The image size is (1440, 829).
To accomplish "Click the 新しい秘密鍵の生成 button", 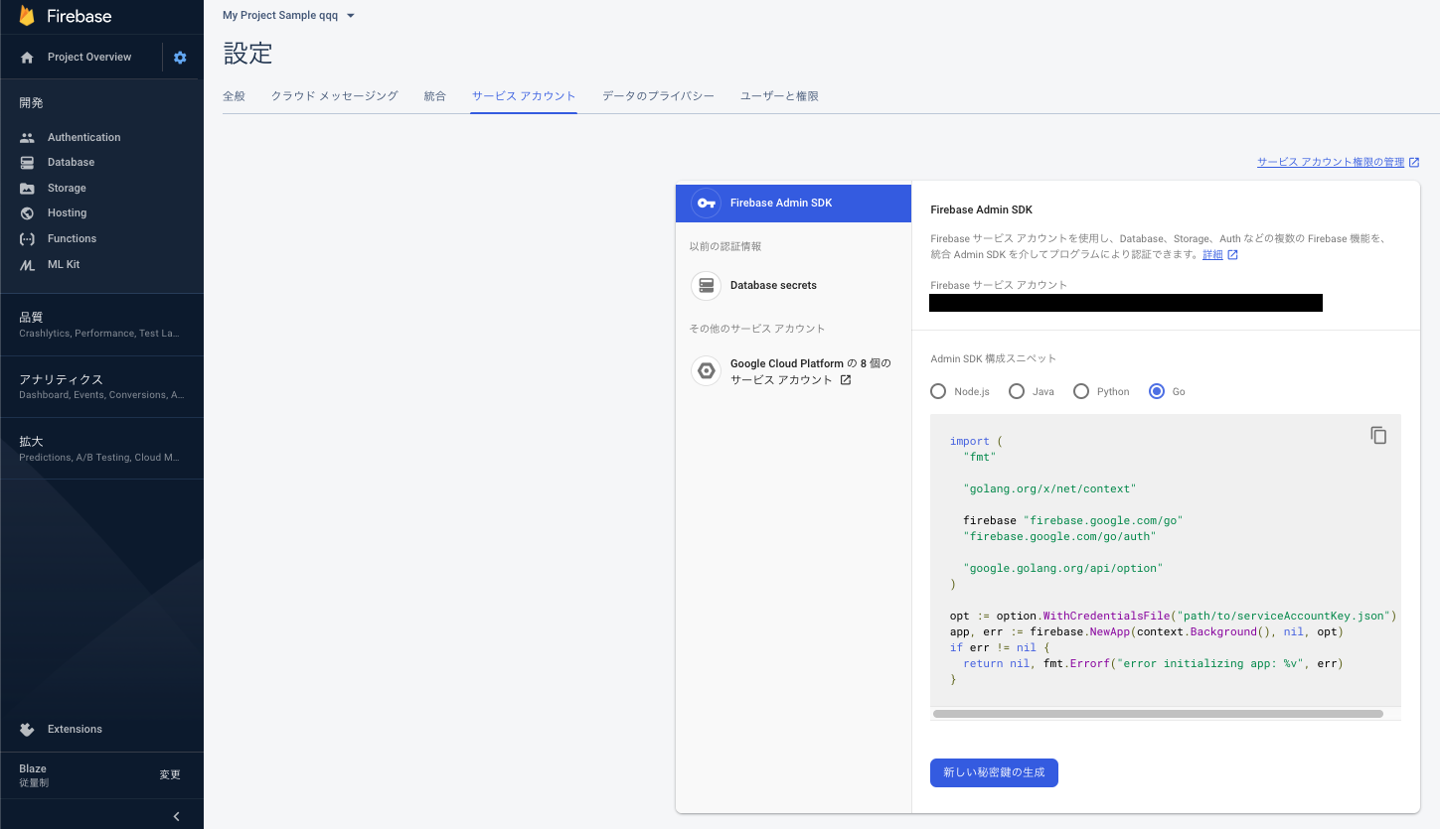I will pos(994,772).
